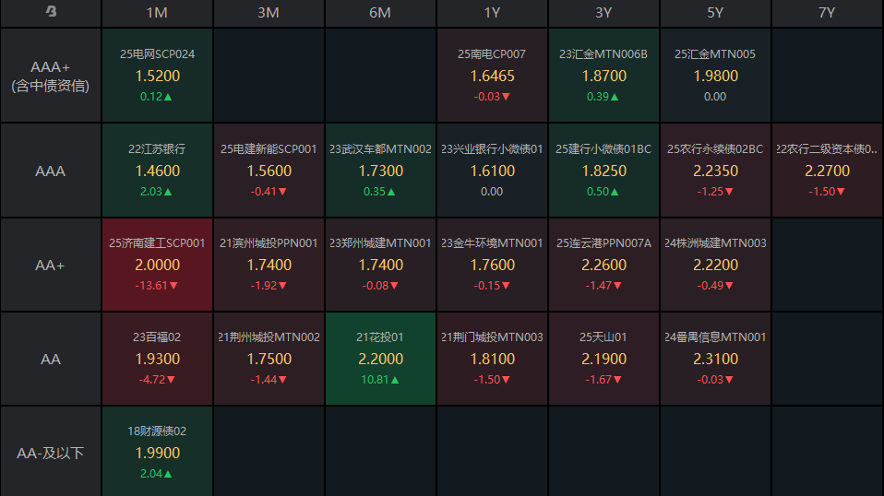The image size is (884, 496).
Task: Select the 1M maturity column header
Action: click(157, 13)
